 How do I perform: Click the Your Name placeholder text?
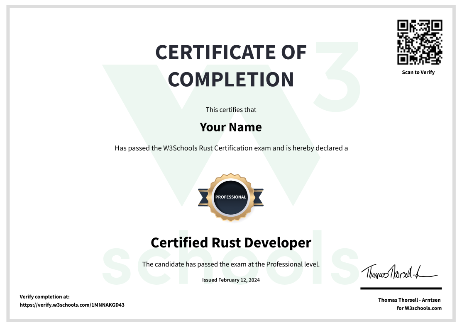point(231,127)
